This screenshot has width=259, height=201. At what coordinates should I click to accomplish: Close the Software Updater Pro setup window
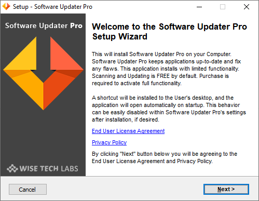tap(247, 7)
